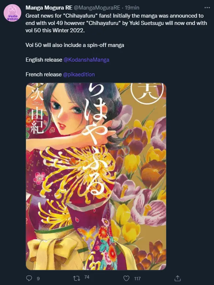Click the tweet text about Chihayafuru ending
This screenshot has width=214, height=285.
116,23
